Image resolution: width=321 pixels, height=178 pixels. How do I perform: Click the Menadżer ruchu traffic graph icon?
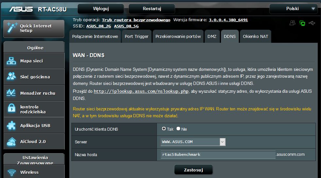coord(11,93)
